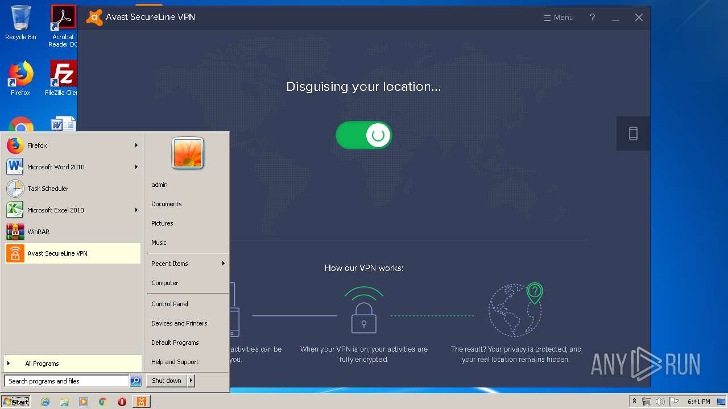The image size is (728, 409).
Task: Expand Microsoft Word 2010 jump list arrow
Action: pos(136,167)
